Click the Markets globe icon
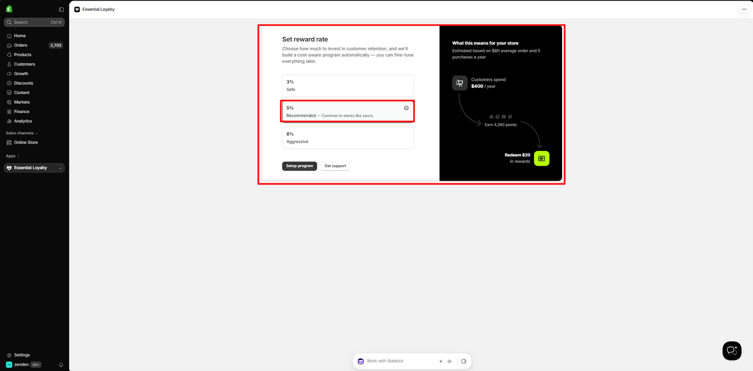The height and width of the screenshot is (371, 753). click(9, 102)
